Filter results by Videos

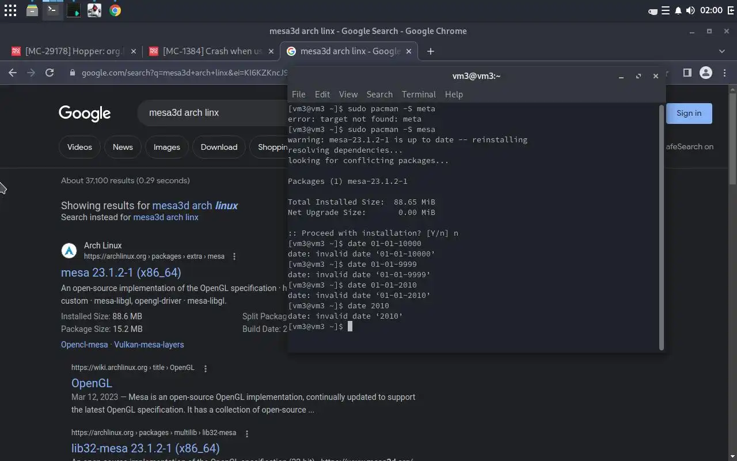79,147
